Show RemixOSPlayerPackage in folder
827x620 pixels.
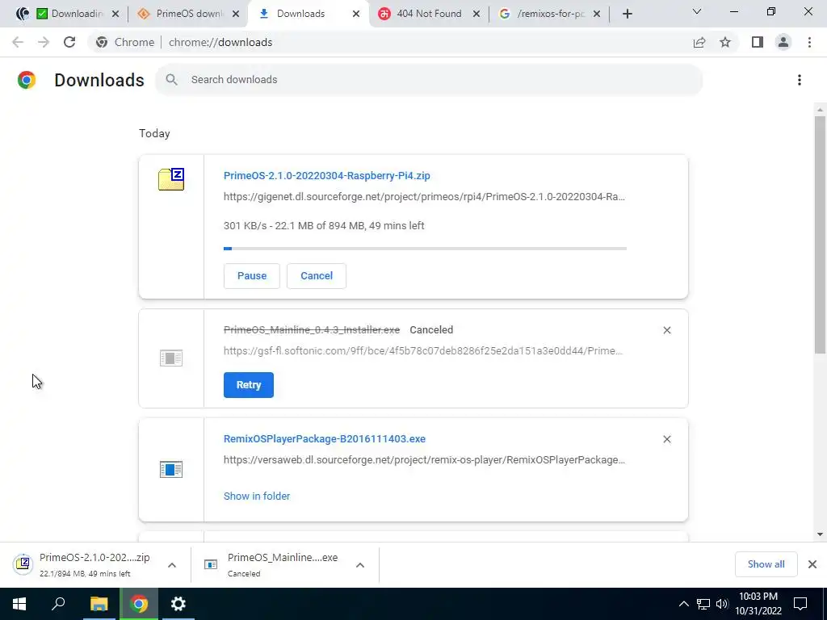click(x=257, y=496)
